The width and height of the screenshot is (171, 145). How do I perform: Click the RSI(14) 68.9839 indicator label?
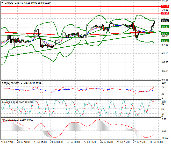[11, 83]
